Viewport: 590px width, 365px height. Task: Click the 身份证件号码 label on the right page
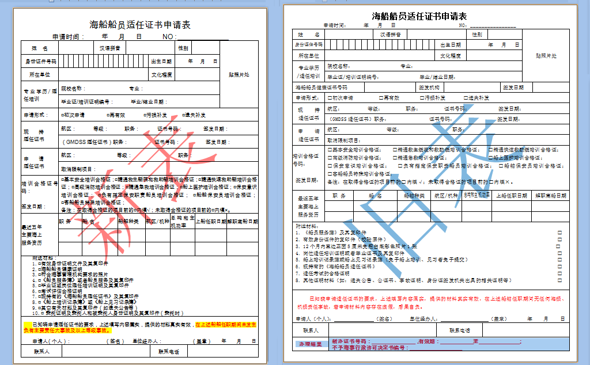(309, 45)
